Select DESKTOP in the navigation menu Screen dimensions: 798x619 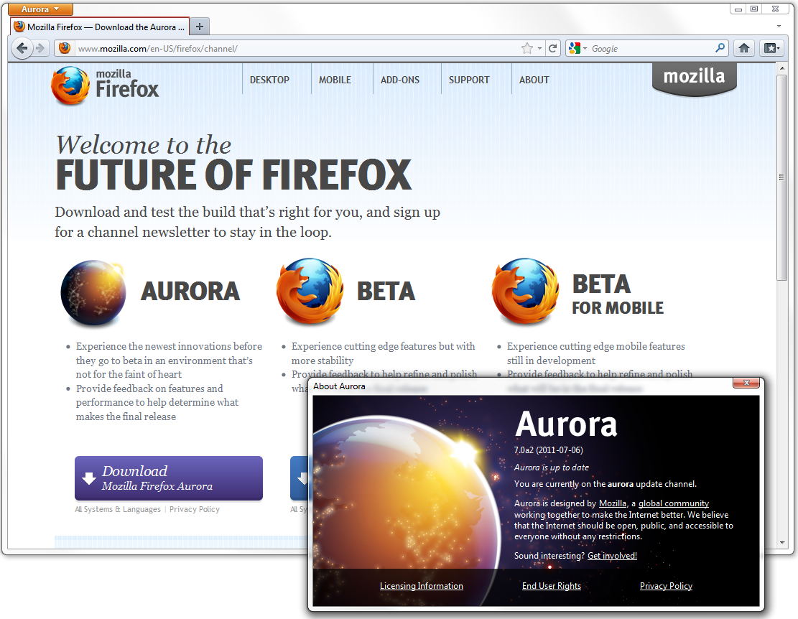[269, 80]
